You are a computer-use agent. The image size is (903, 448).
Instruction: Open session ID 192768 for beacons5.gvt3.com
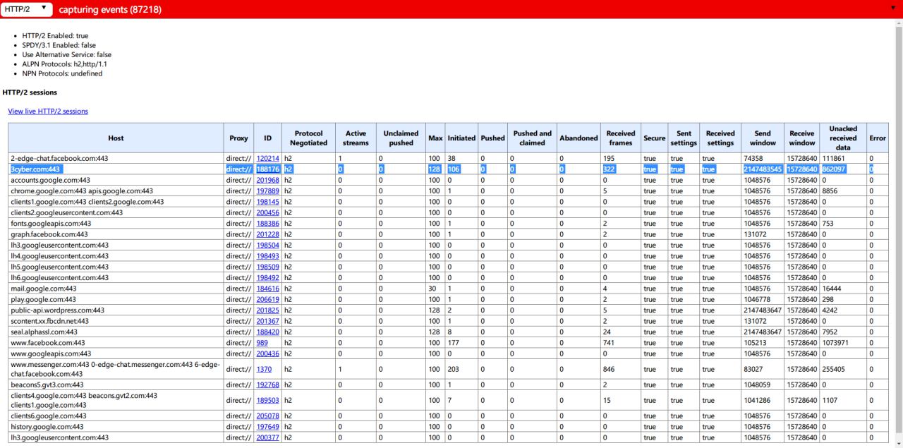267,385
